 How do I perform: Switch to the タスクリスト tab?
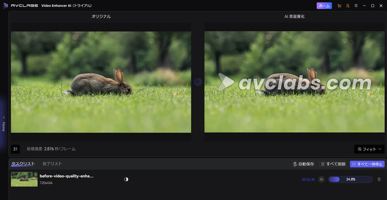click(23, 164)
